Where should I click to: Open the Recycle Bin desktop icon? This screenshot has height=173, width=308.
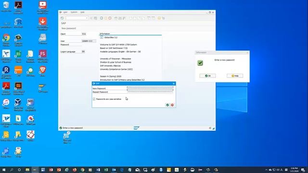pos(6,7)
